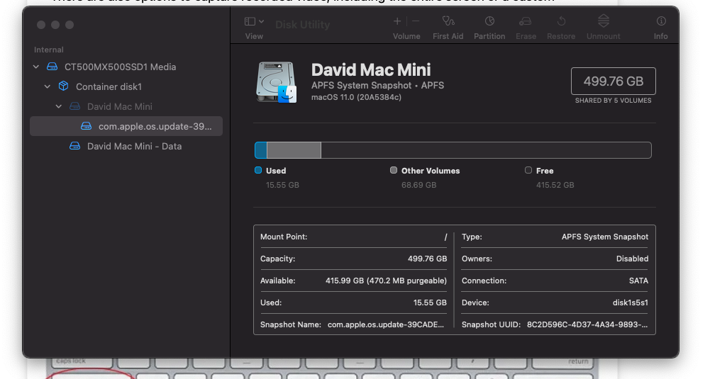Select the com.apple.os.update-39... snapshot row
The height and width of the screenshot is (379, 710).
click(126, 126)
